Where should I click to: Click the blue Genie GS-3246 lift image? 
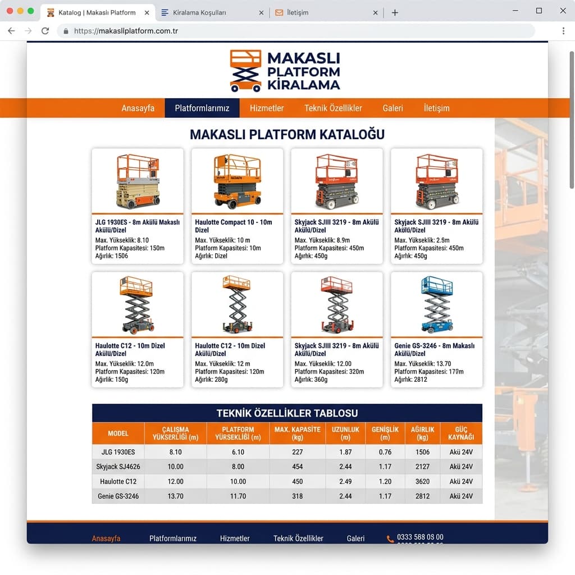(x=437, y=304)
